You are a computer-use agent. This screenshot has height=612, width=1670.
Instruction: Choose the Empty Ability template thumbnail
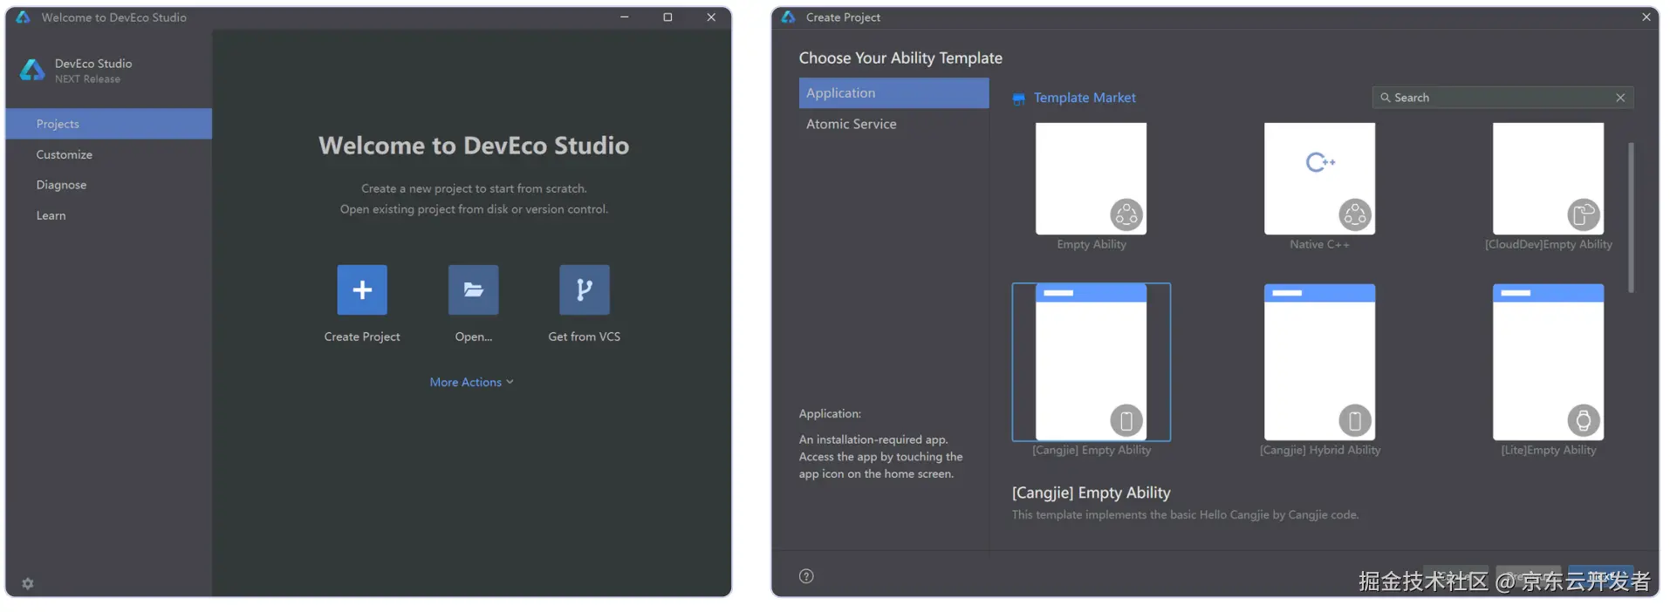(1091, 179)
